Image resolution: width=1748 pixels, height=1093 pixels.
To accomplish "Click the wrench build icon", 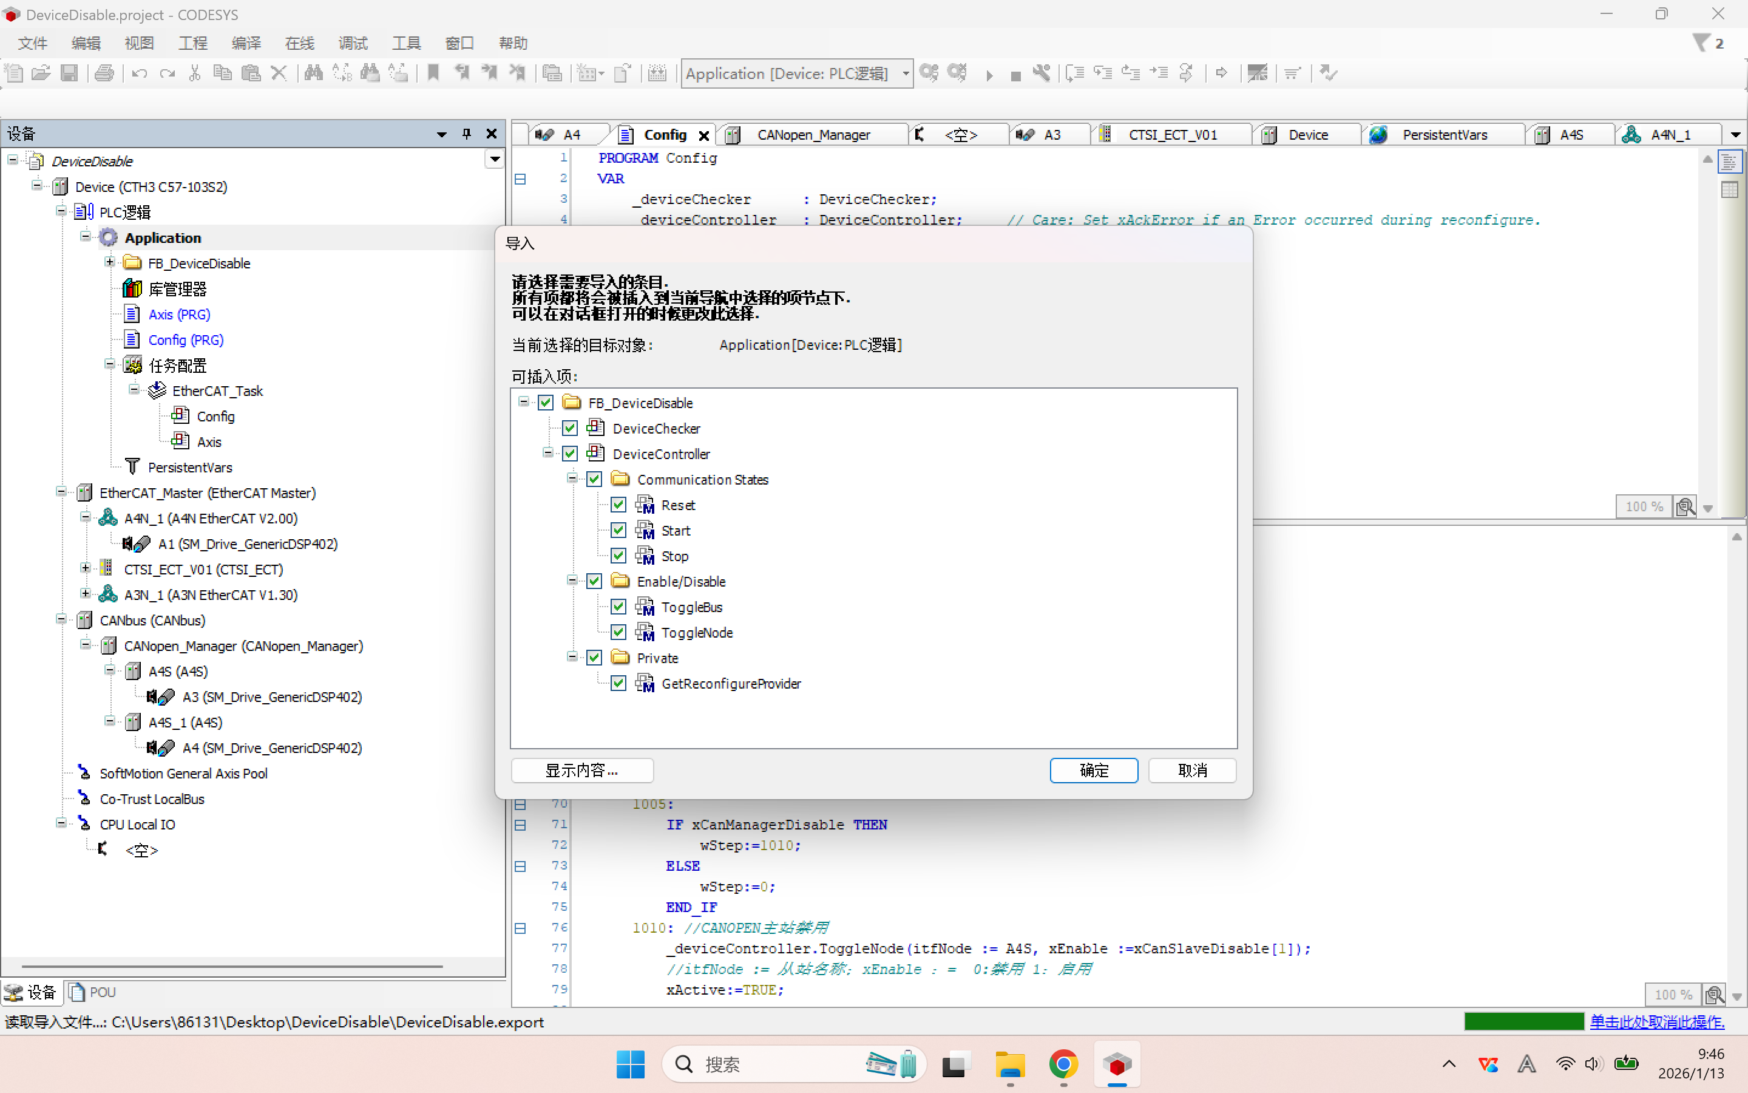I will coord(1042,73).
